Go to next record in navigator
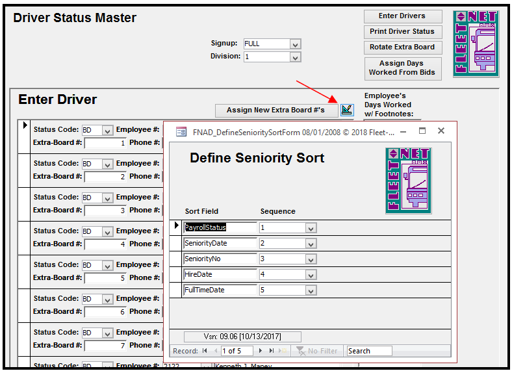This screenshot has width=512, height=371. pos(261,351)
